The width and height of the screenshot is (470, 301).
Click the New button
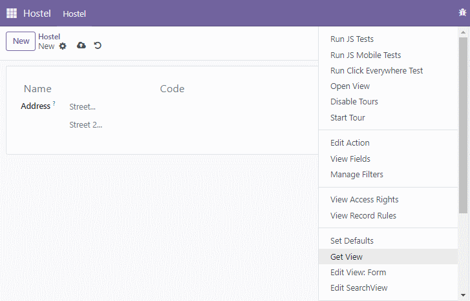pyautogui.click(x=21, y=41)
